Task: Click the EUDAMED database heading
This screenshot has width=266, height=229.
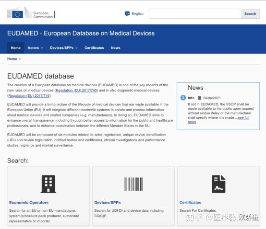Action: pyautogui.click(x=40, y=76)
